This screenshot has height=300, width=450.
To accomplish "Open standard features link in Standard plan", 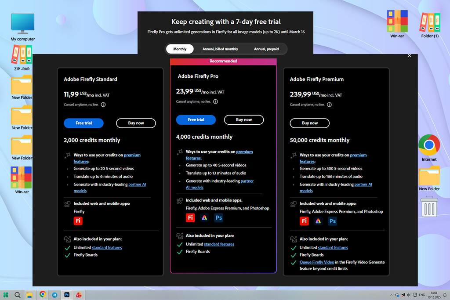I will pyautogui.click(x=107, y=248).
